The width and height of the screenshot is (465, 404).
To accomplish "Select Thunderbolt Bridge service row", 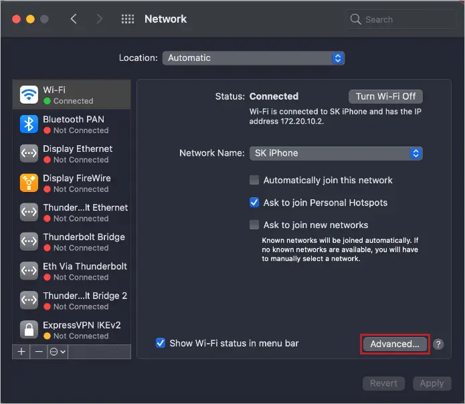I will pyautogui.click(x=72, y=241).
